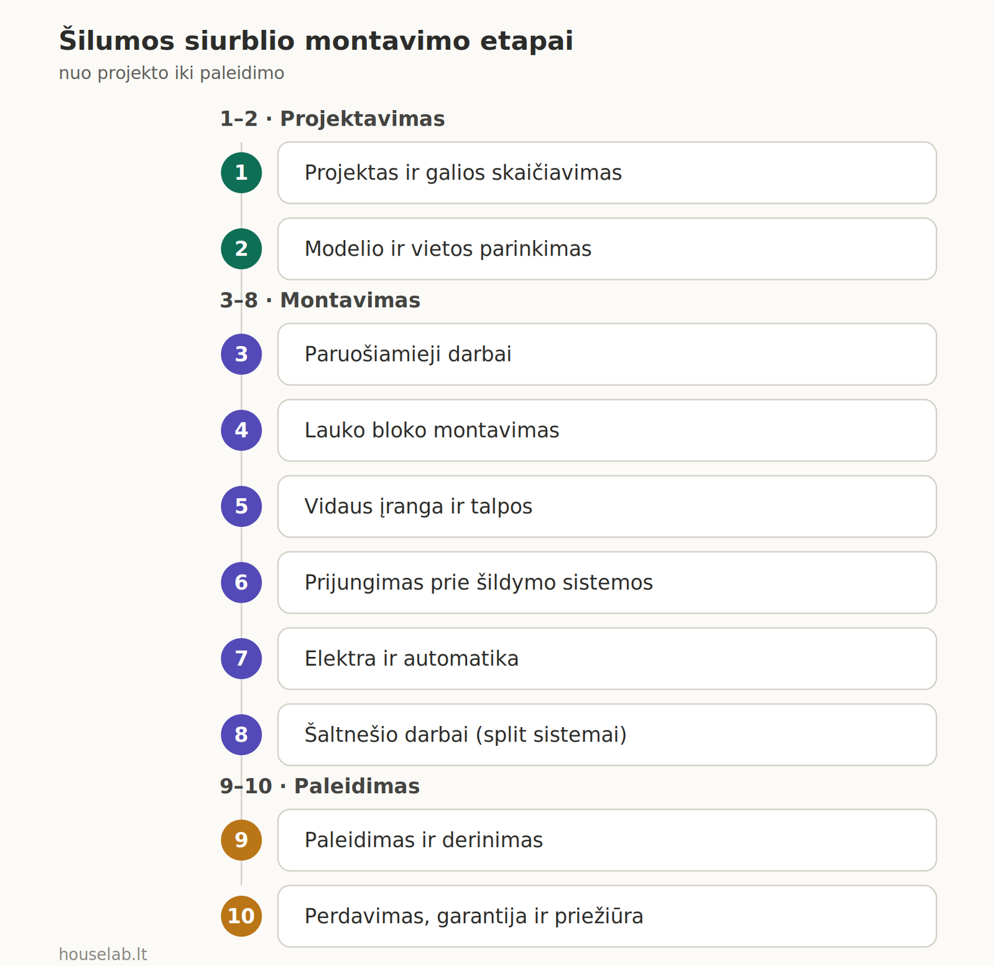Select the Paruošiamieji darbai step card
995x966 pixels.
607,354
